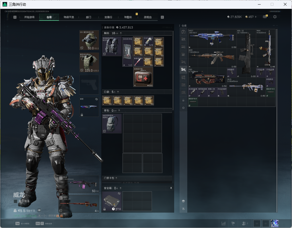
Task: Select the AWM secondary weapon slot
Action: tap(79, 204)
